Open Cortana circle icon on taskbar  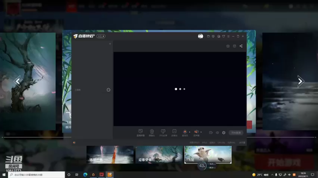click(x=69, y=174)
